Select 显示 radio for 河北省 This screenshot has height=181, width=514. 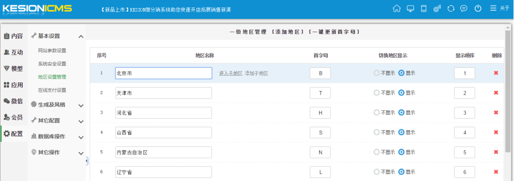point(401,113)
